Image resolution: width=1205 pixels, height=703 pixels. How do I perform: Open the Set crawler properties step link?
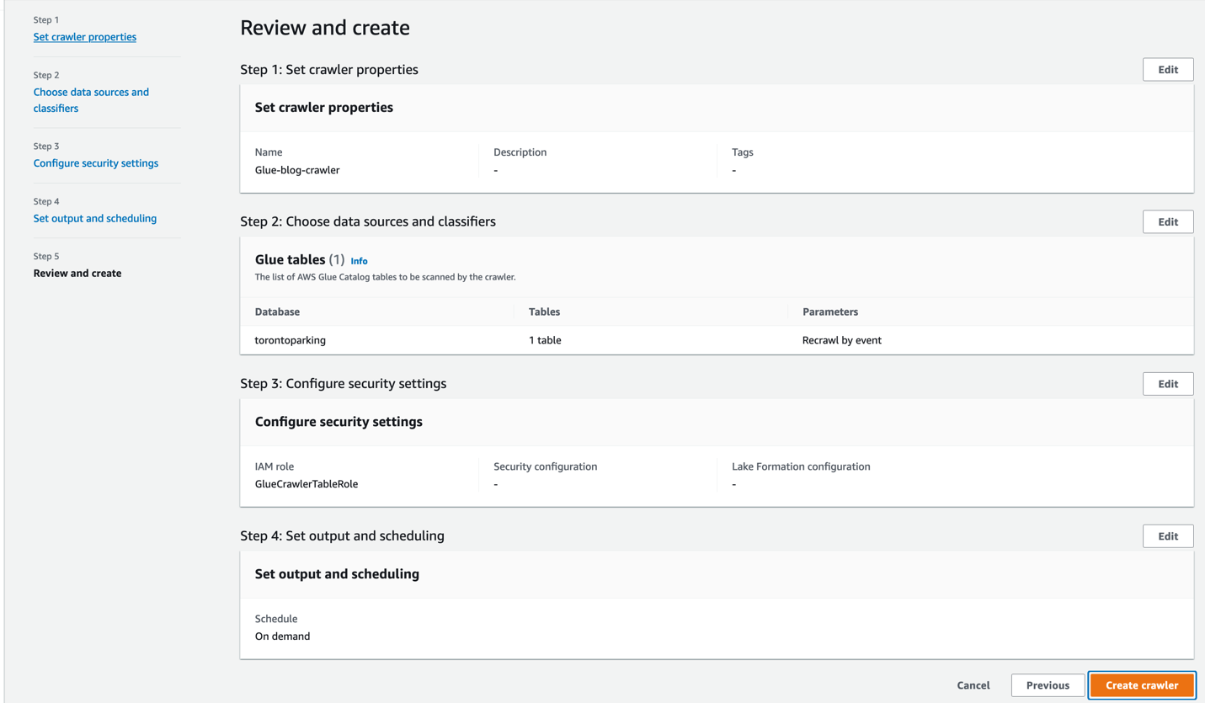click(x=84, y=37)
